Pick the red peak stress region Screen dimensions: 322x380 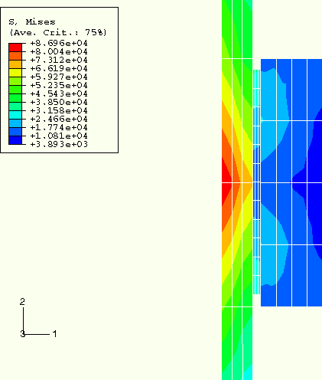(226, 182)
